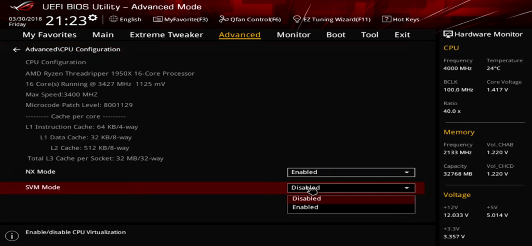
Task: Open the My Favorites tab
Action: (49, 35)
